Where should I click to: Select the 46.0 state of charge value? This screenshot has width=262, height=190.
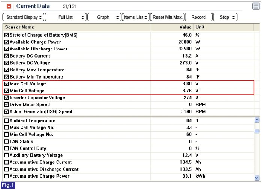[x=187, y=35]
